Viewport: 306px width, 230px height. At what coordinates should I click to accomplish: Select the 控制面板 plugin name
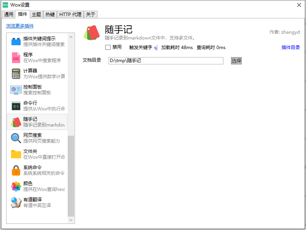(33, 87)
